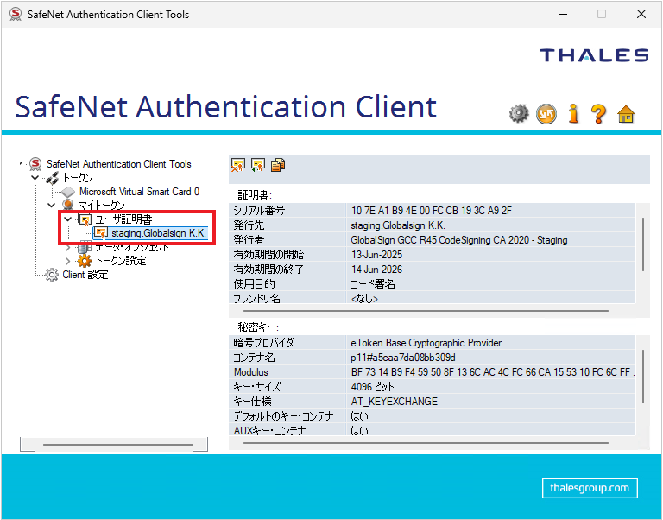Collapse the トークン tree node

[35, 178]
